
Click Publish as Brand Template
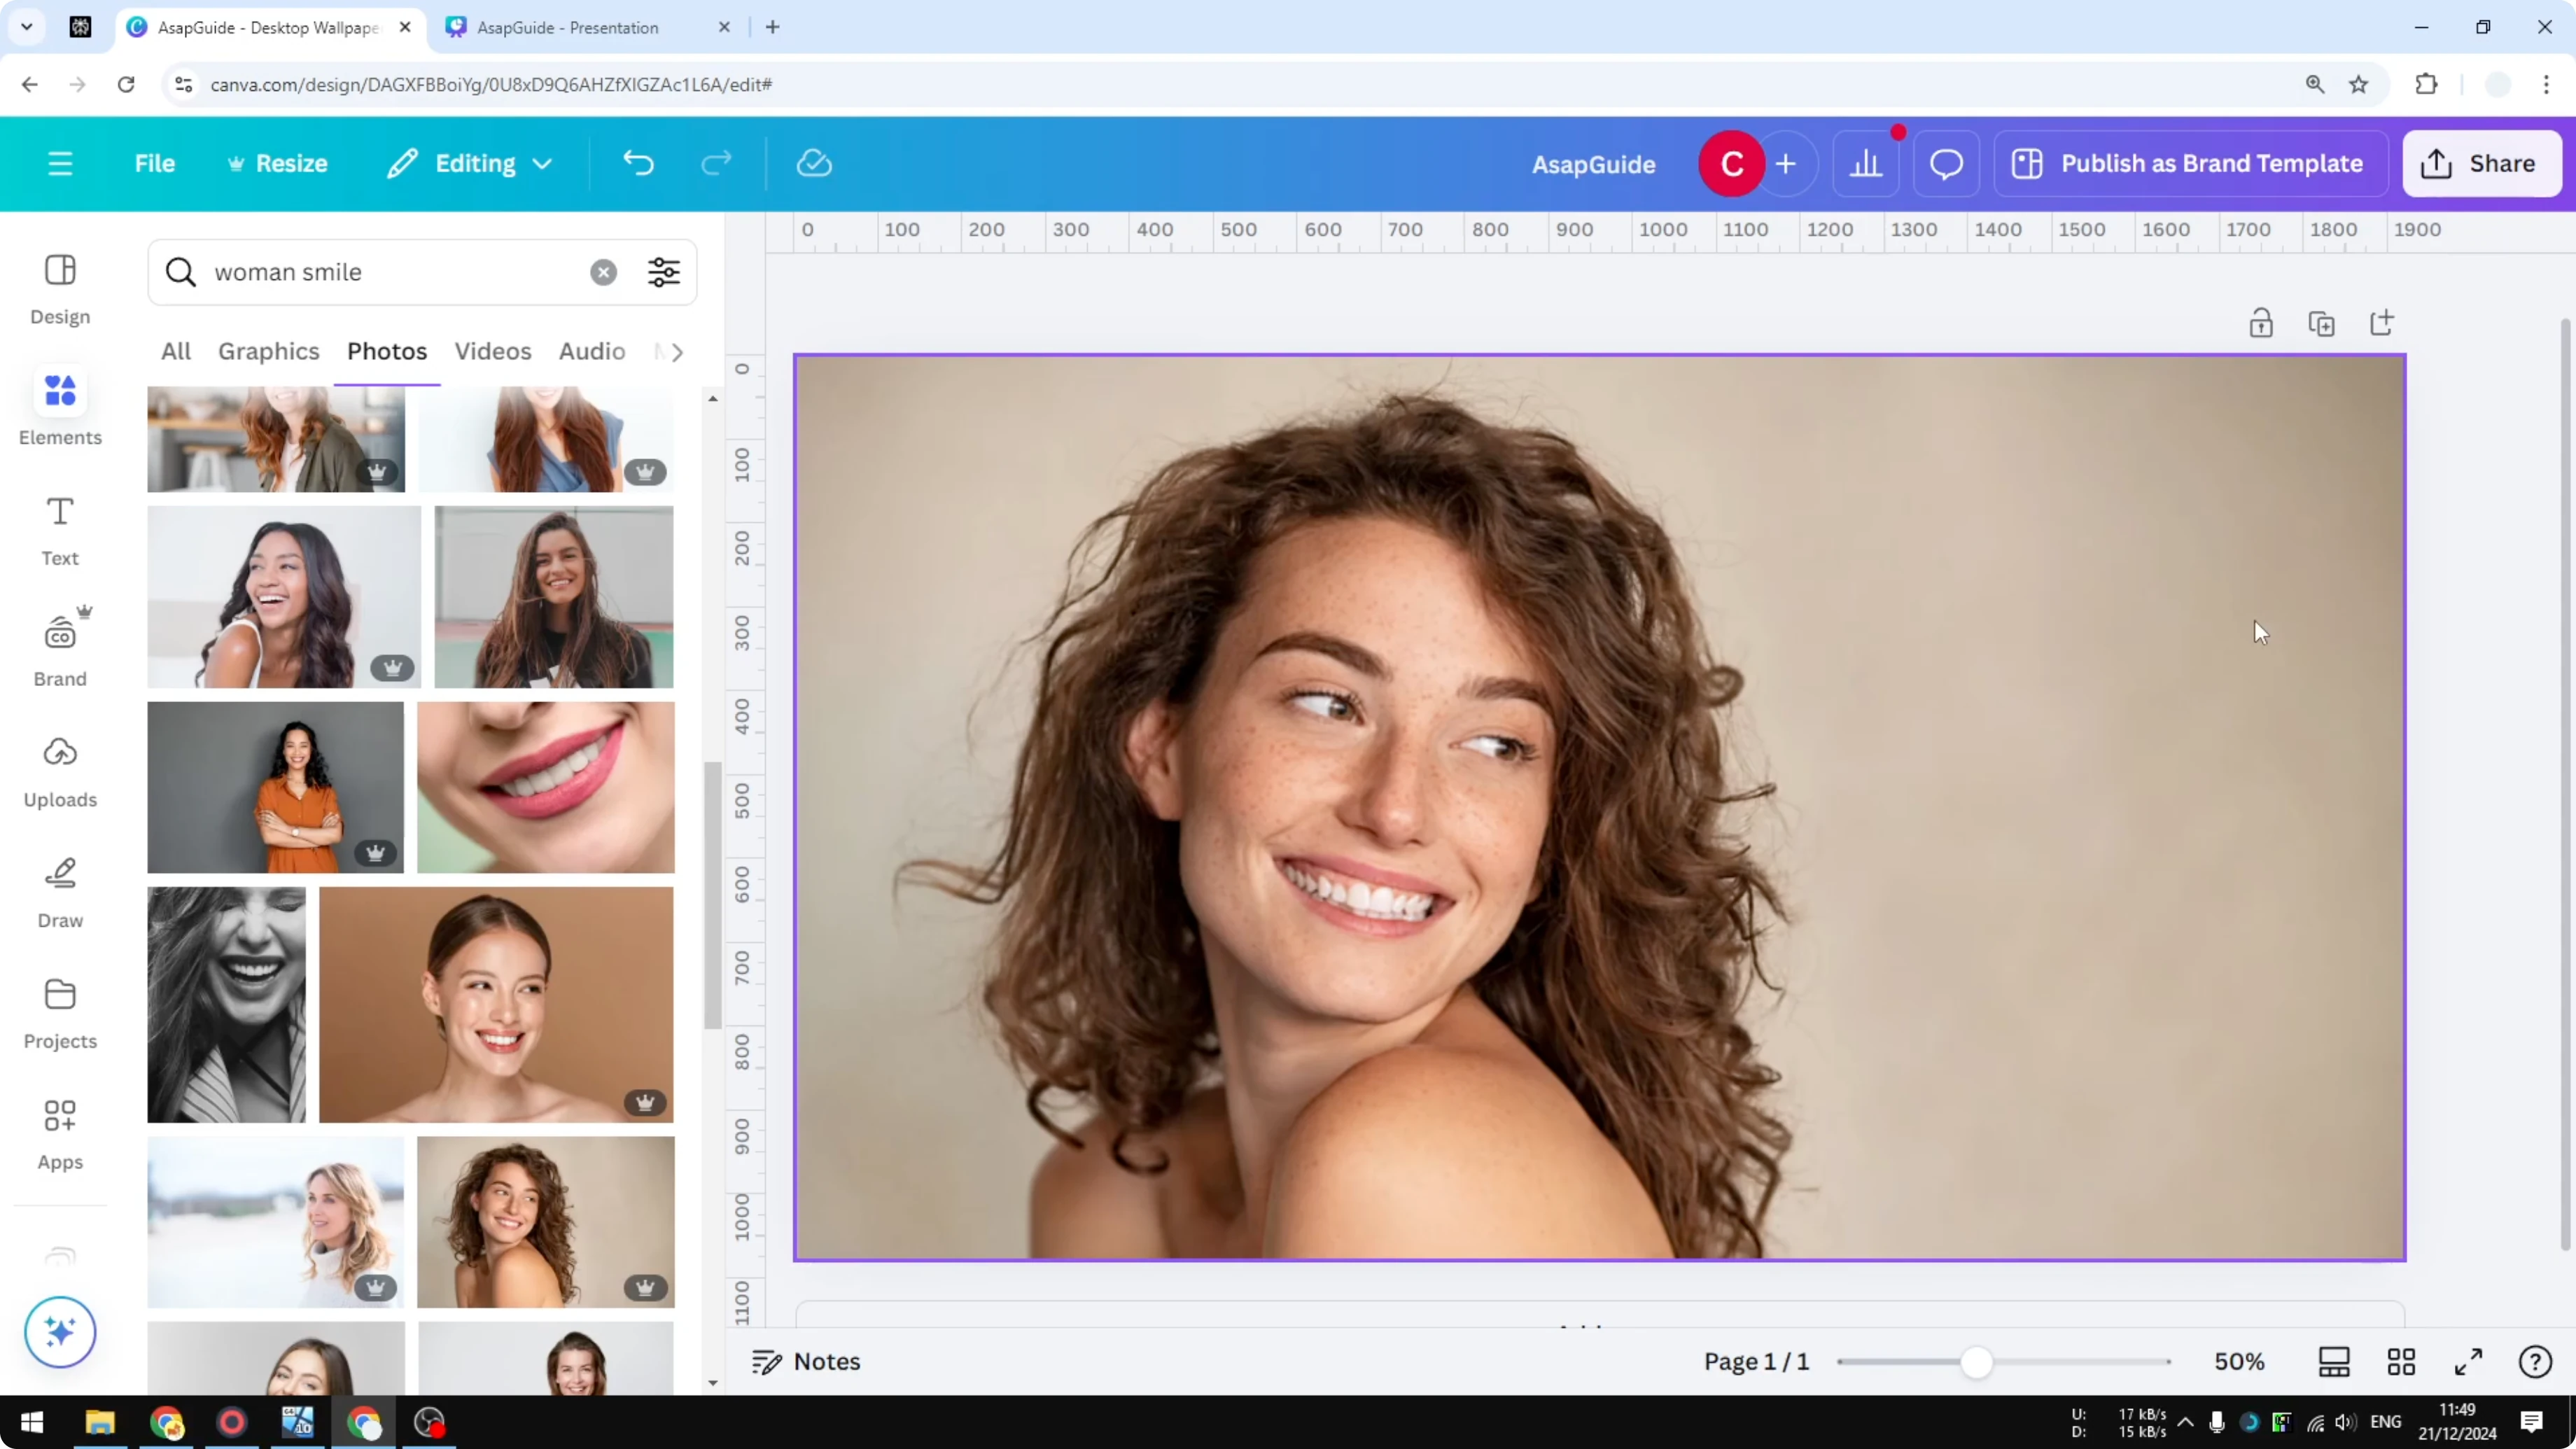pos(2189,163)
